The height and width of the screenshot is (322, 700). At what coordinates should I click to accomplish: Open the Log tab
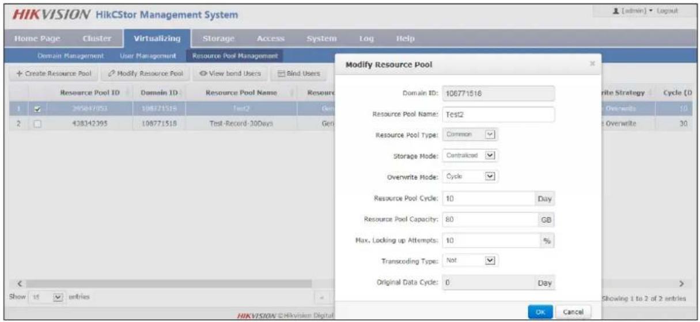click(x=366, y=39)
